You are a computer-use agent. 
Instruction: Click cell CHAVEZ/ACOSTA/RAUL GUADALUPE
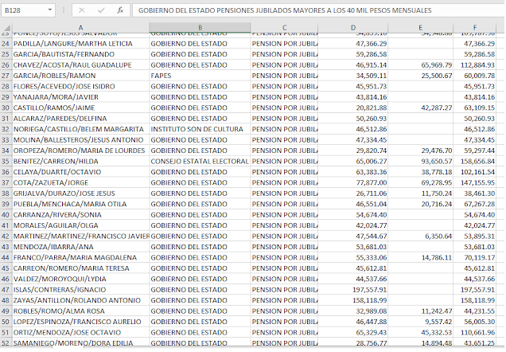tap(80, 65)
